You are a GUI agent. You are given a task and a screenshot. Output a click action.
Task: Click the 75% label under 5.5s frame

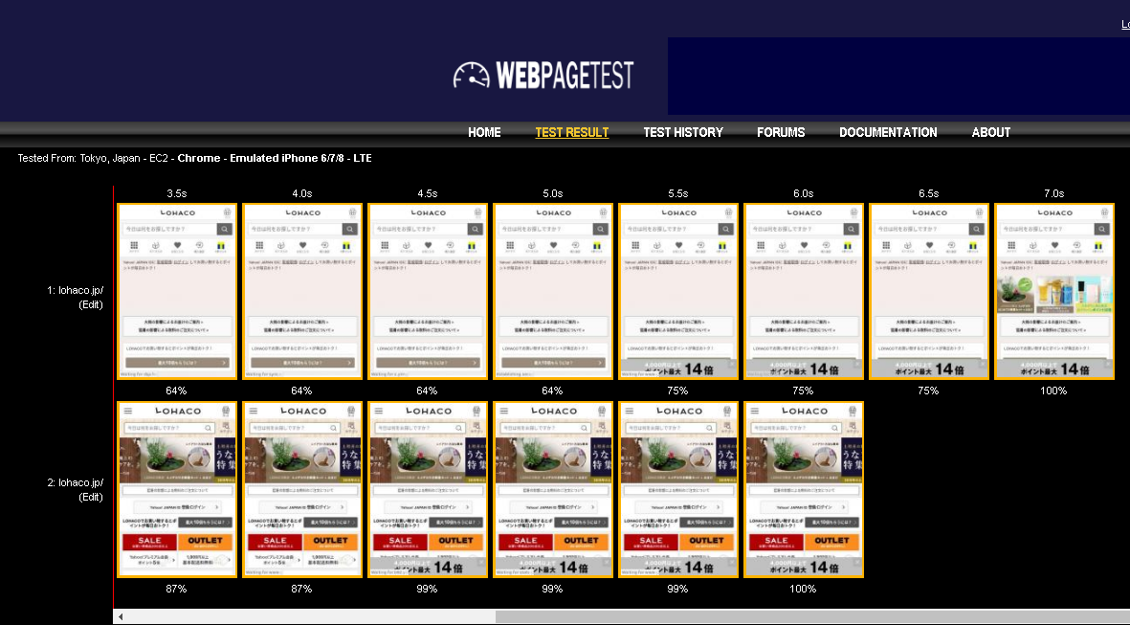click(x=677, y=391)
